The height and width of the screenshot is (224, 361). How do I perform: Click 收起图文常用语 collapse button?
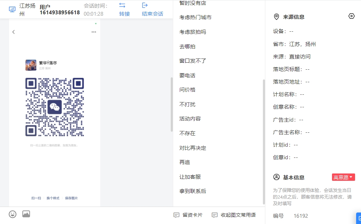pyautogui.click(x=238, y=215)
